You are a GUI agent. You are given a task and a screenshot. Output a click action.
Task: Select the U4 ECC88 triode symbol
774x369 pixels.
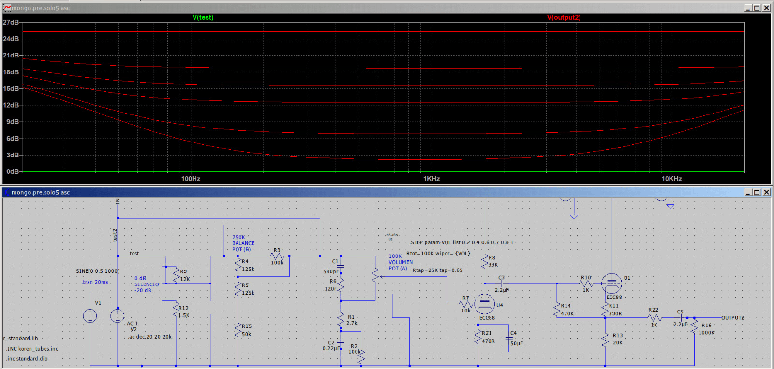[x=484, y=304]
